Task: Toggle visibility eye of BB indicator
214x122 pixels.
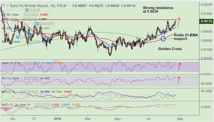Action: [x=28, y=33]
